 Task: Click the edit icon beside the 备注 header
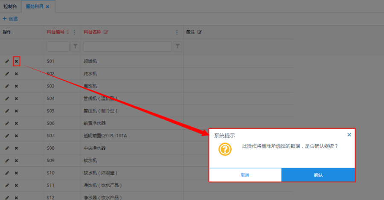click(x=199, y=32)
